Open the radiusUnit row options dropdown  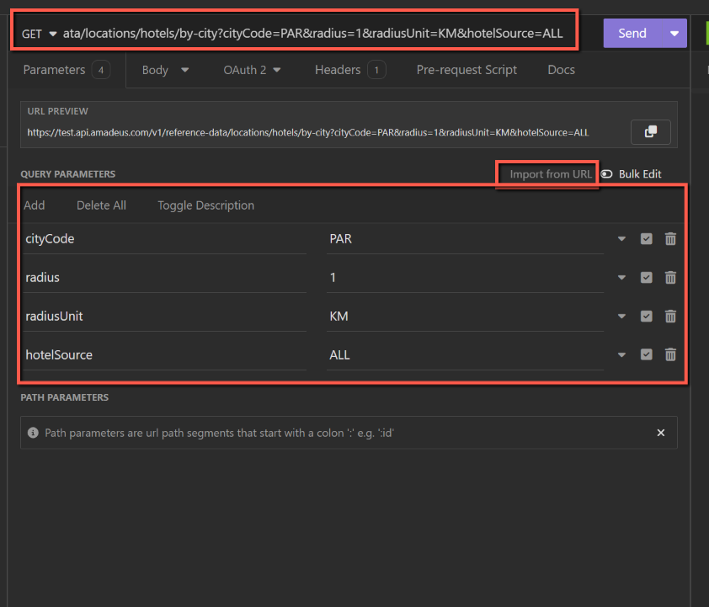[621, 317]
